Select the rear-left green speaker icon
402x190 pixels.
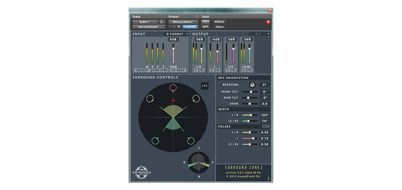[156, 141]
